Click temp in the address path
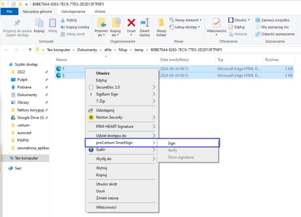 [139, 50]
